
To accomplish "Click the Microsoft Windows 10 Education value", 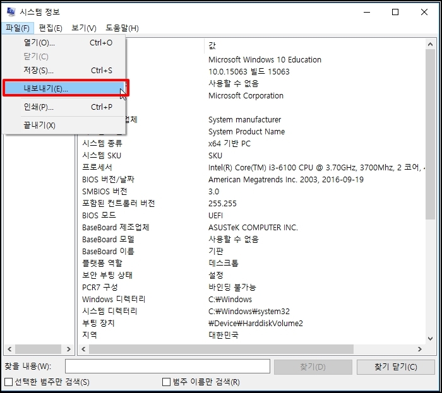I will (x=265, y=60).
